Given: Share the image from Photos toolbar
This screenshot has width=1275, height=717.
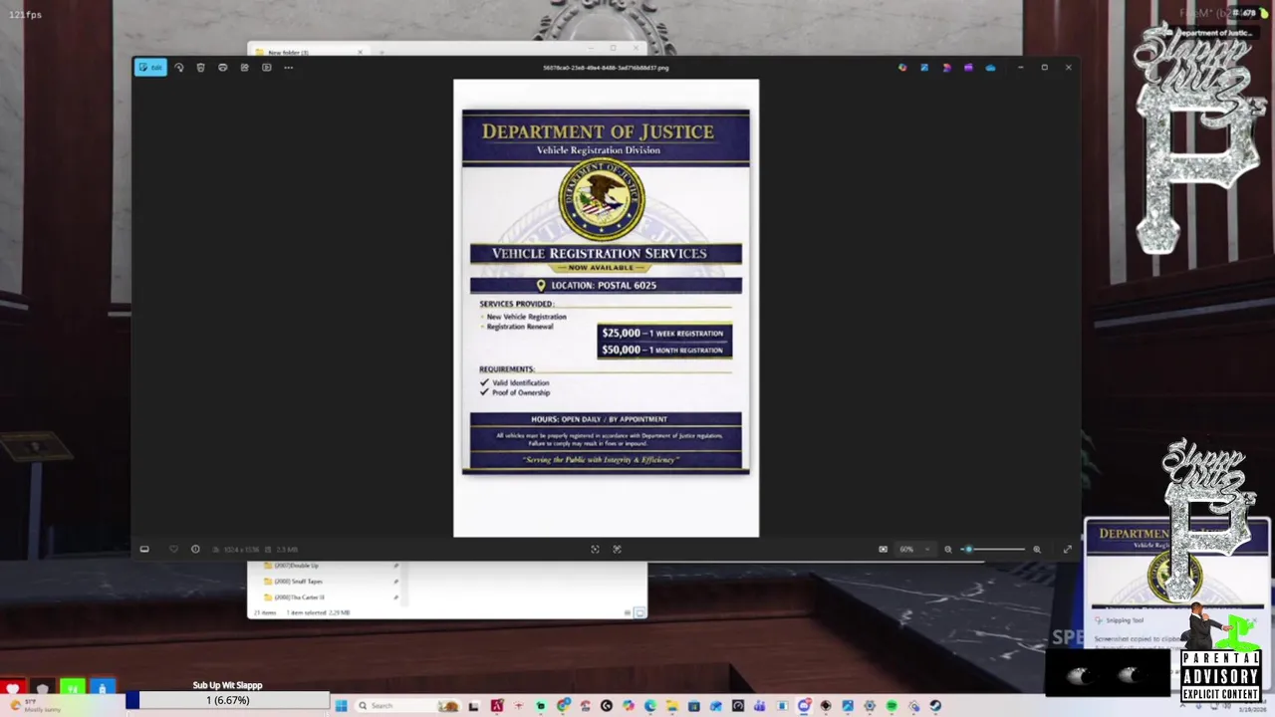Looking at the screenshot, I should coord(244,68).
